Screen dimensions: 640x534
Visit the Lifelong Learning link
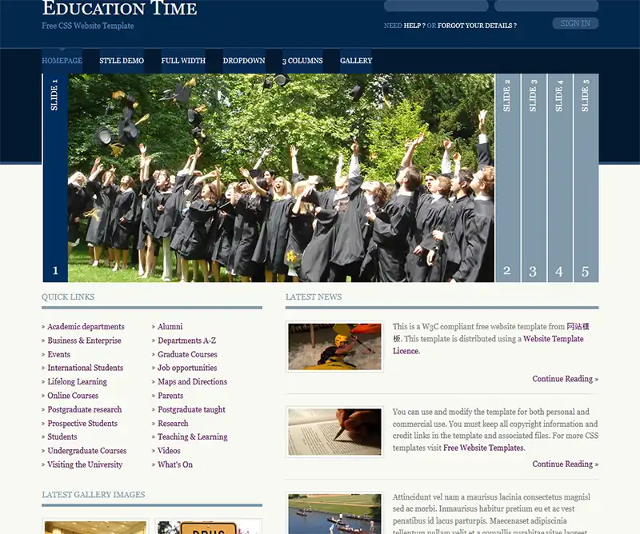(x=77, y=382)
